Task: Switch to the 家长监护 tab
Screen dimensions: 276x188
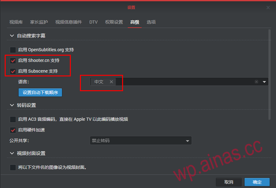Action: [x=39, y=22]
